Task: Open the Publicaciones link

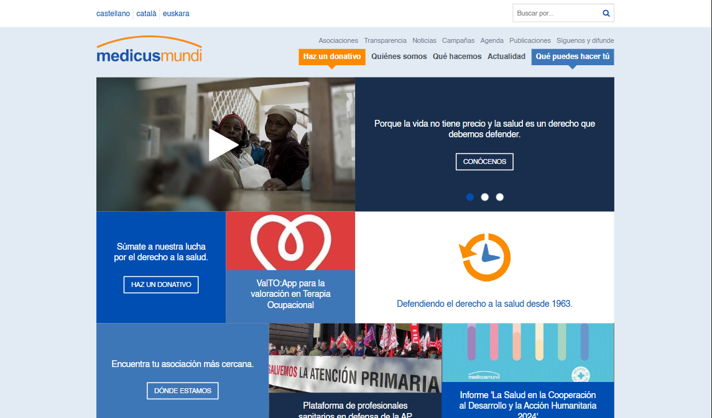Action: coord(530,40)
